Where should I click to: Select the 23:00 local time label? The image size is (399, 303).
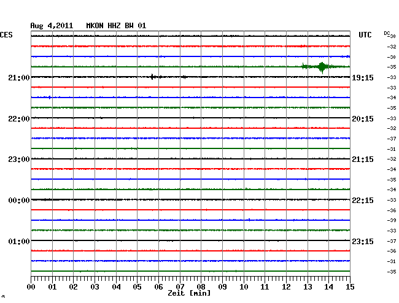[19, 159]
